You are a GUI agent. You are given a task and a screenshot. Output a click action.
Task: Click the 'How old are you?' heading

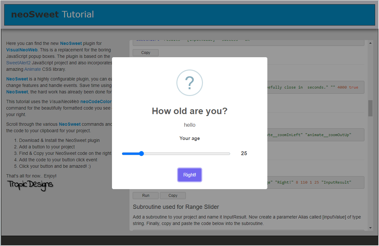click(190, 111)
